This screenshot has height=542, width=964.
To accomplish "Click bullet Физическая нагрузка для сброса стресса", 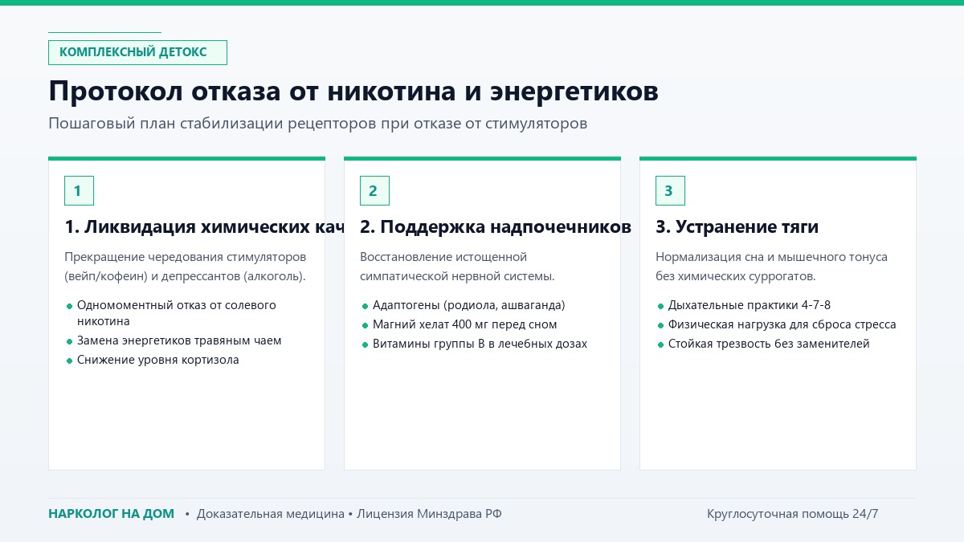I will [x=782, y=324].
